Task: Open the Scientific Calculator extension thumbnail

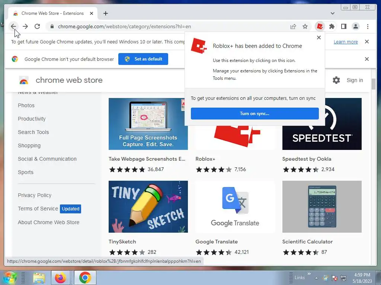Action: point(322,207)
